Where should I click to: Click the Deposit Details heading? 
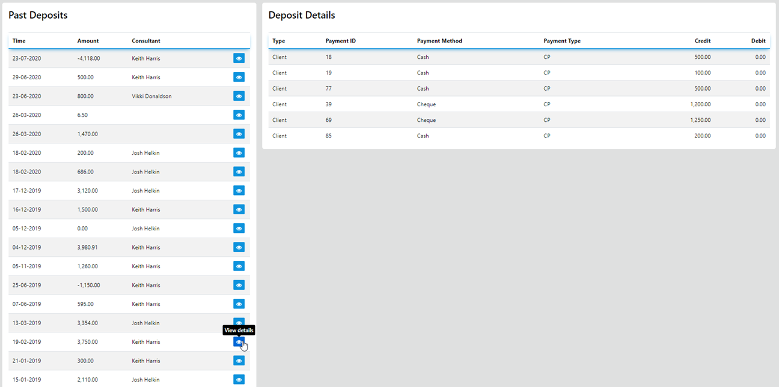[x=302, y=15]
